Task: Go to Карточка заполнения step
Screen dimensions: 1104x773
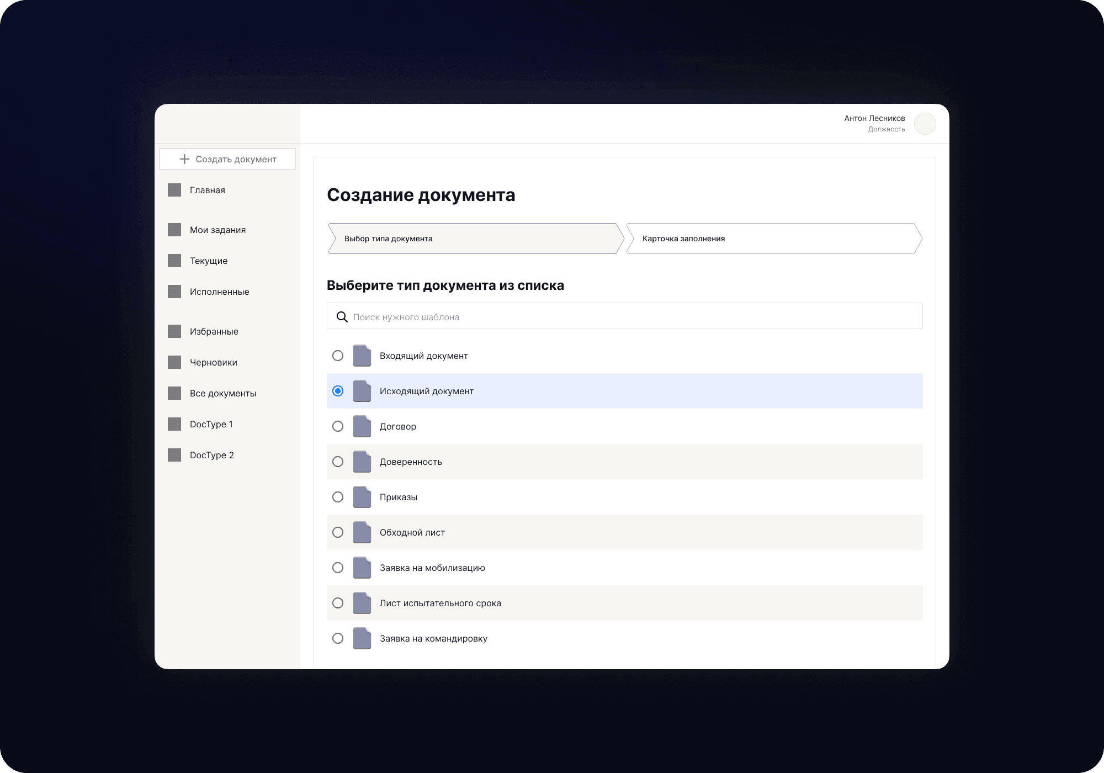Action: 773,239
